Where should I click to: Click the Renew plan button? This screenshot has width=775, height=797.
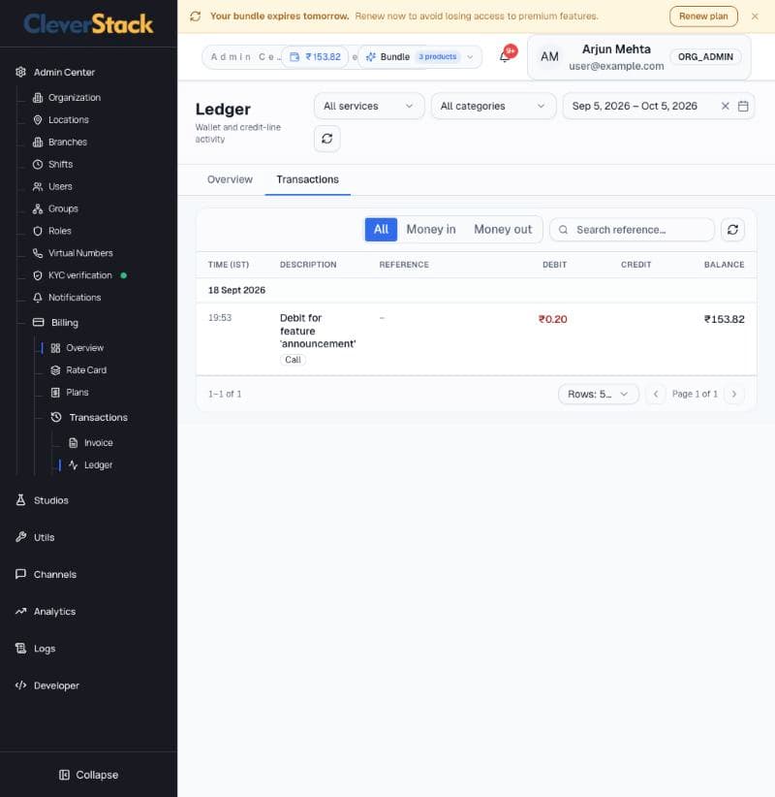click(703, 16)
